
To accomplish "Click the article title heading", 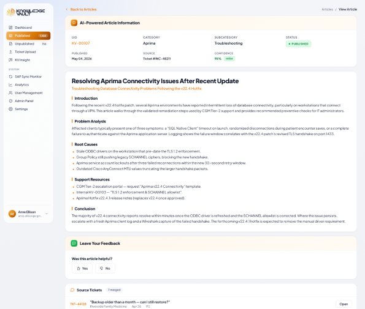I will click(155, 81).
